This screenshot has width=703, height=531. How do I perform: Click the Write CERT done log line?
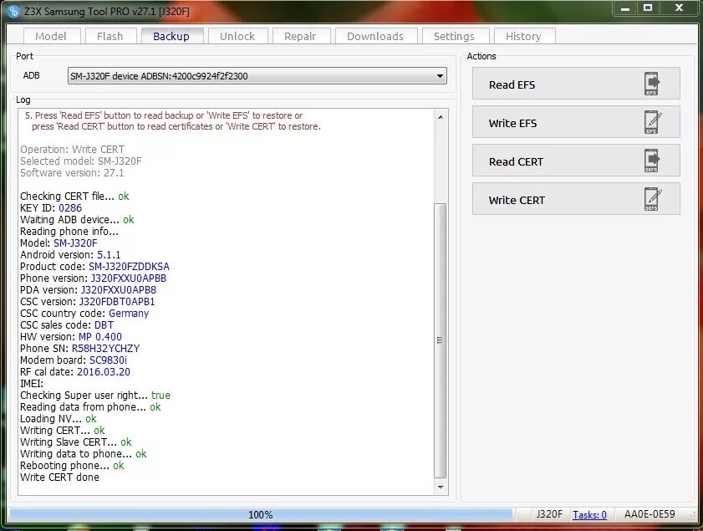click(59, 477)
